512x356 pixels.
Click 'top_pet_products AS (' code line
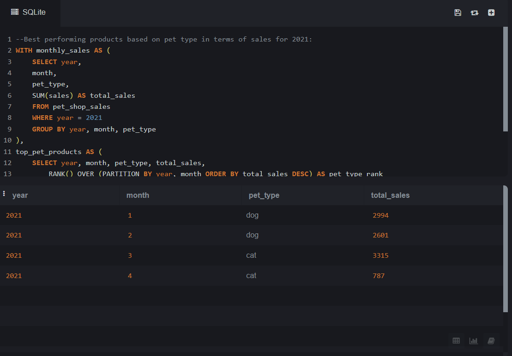coord(59,152)
